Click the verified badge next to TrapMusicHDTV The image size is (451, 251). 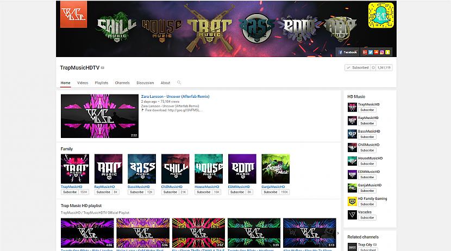click(x=102, y=68)
